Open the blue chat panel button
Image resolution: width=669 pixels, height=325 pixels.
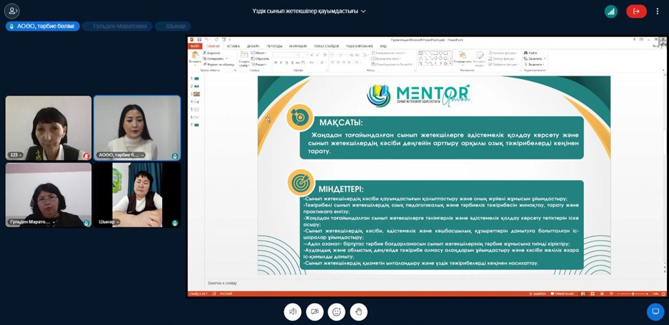point(655,311)
